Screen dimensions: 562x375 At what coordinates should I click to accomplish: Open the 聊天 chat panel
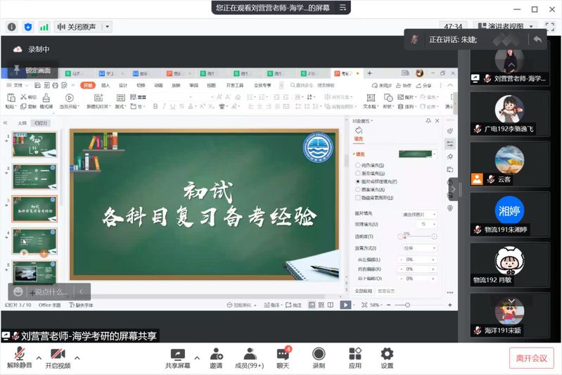coord(283,359)
